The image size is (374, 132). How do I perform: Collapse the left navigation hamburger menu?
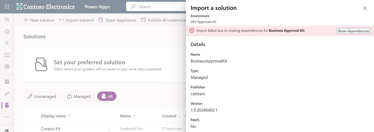tap(7, 20)
